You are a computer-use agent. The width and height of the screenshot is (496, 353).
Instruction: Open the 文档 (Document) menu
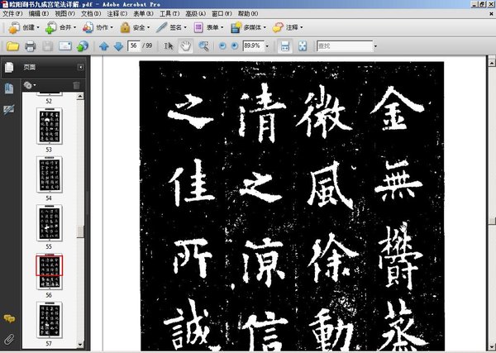[x=91, y=13]
